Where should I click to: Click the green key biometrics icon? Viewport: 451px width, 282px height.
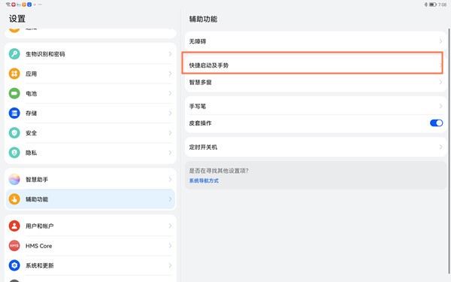pos(14,54)
